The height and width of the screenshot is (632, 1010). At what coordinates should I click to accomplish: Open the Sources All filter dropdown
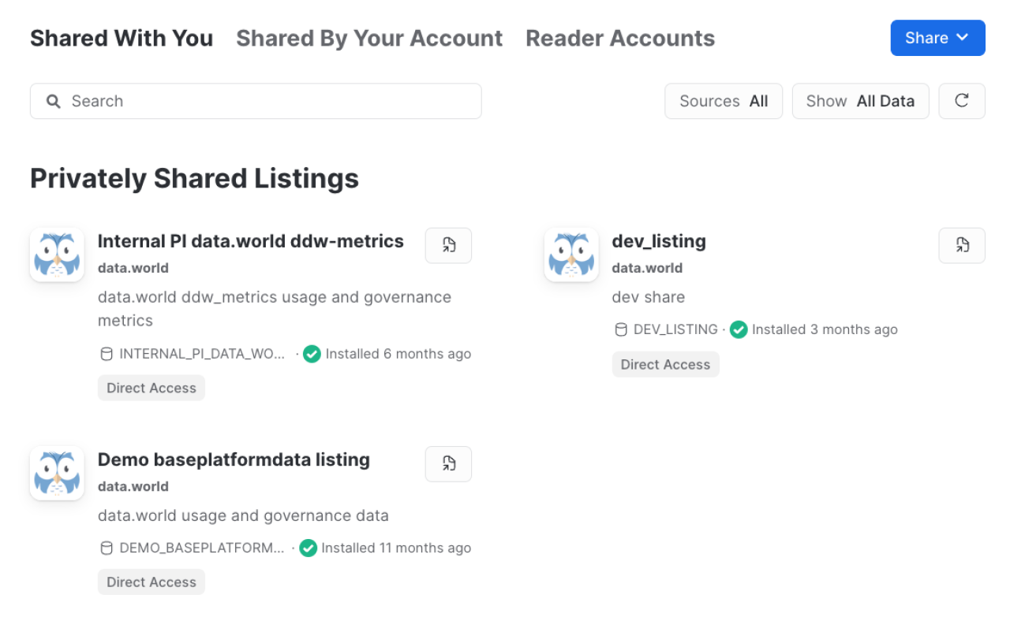coord(724,101)
